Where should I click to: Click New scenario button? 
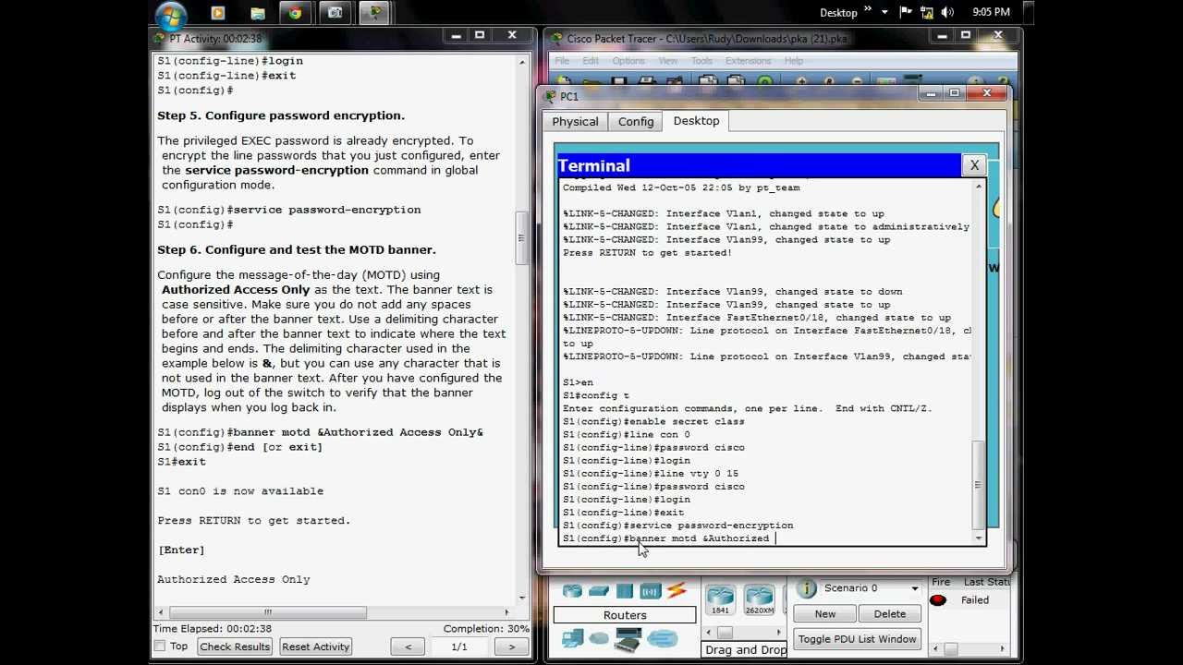[x=825, y=614]
